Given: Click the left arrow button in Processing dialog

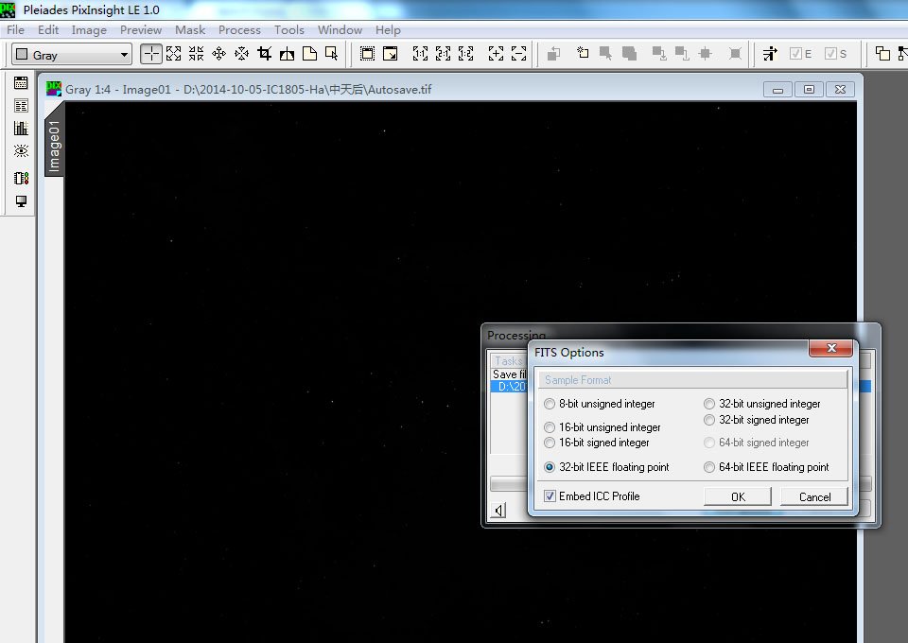Looking at the screenshot, I should coord(498,511).
